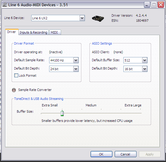Enable the Lock Format checkbox
This screenshot has height=162, width=166.
point(16,76)
